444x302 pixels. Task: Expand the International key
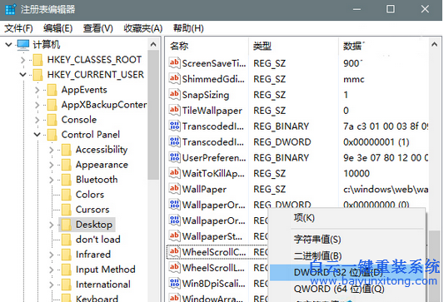coord(52,285)
